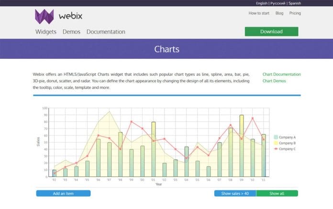Click the webix wordmark text
The width and height of the screenshot is (333, 209).
coord(70,16)
